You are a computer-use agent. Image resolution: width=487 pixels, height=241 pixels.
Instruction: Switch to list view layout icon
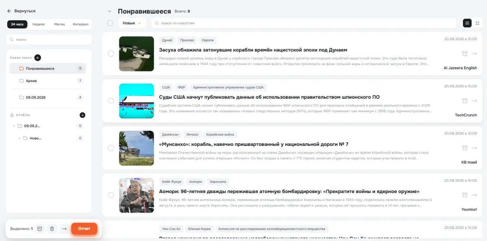click(467, 23)
